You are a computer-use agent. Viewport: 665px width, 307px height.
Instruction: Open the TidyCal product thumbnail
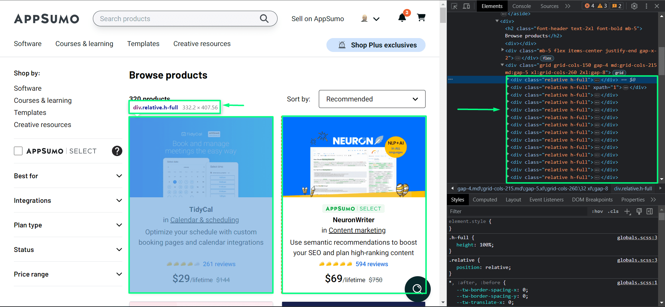pos(201,157)
